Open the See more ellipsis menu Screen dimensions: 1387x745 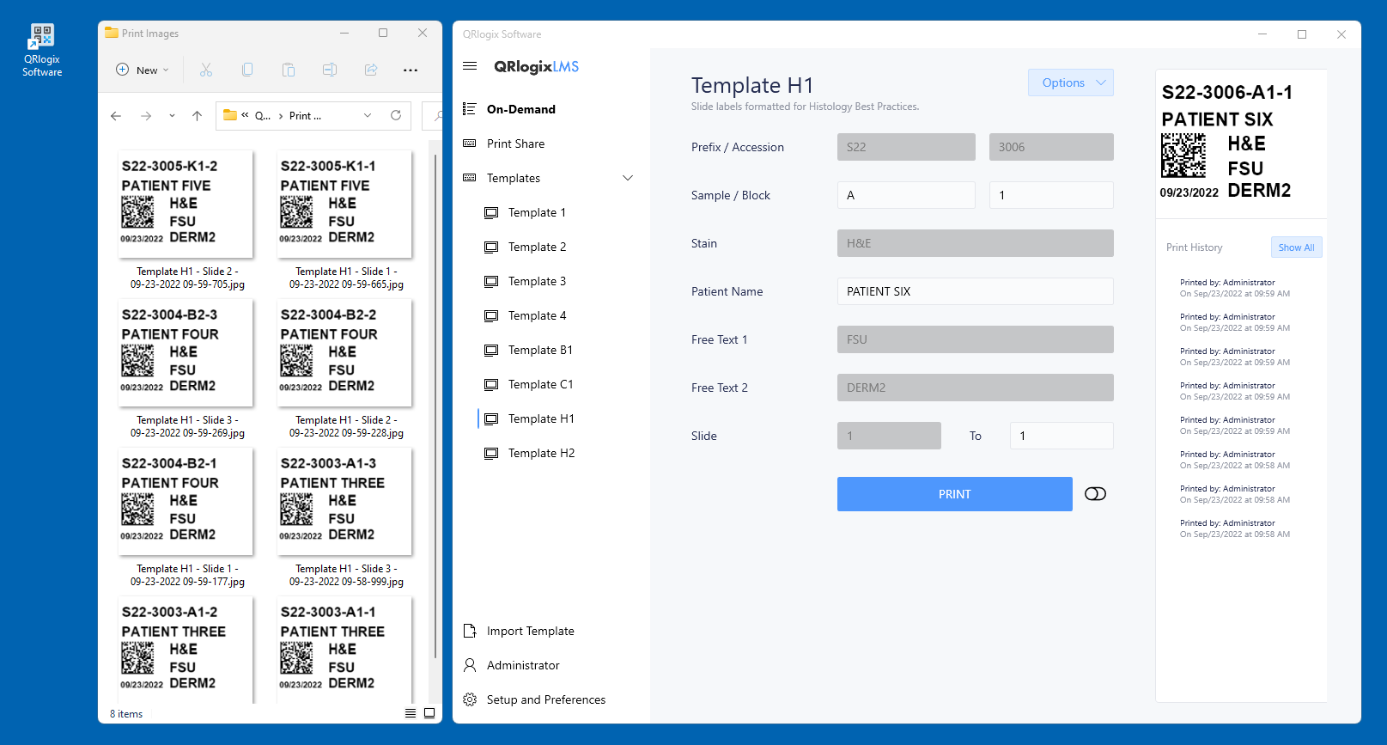tap(411, 70)
